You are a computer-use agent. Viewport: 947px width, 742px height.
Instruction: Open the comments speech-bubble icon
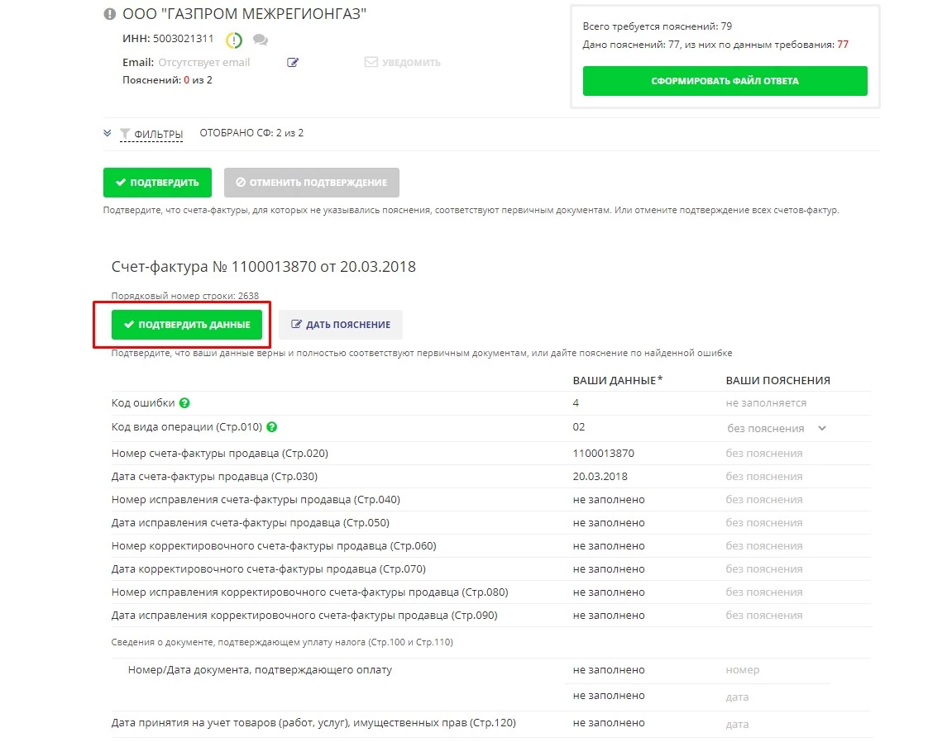click(x=260, y=40)
